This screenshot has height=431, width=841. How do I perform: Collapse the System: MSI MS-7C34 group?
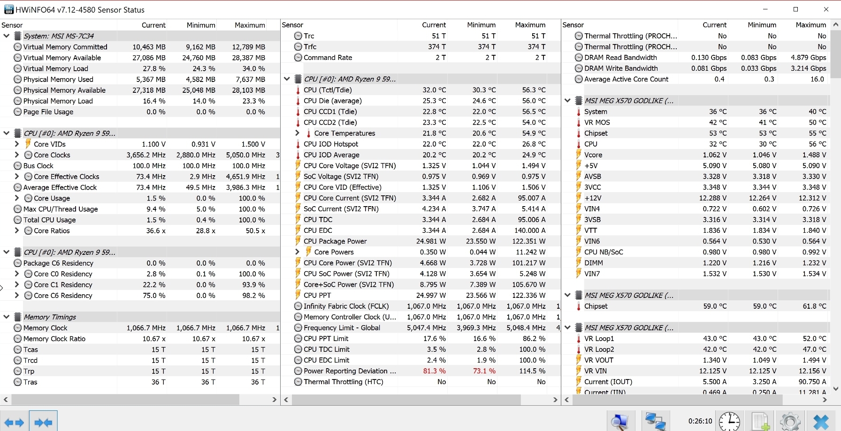[7, 36]
